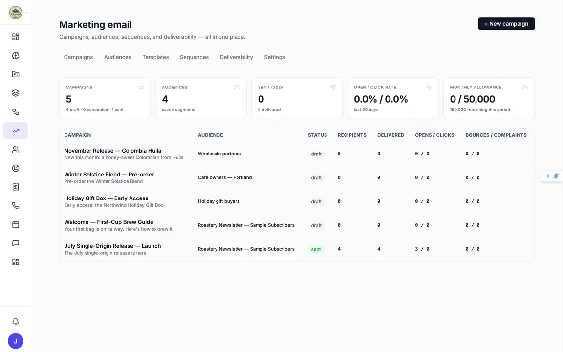Click cursor icon on Open/Click Rate card

429,88
